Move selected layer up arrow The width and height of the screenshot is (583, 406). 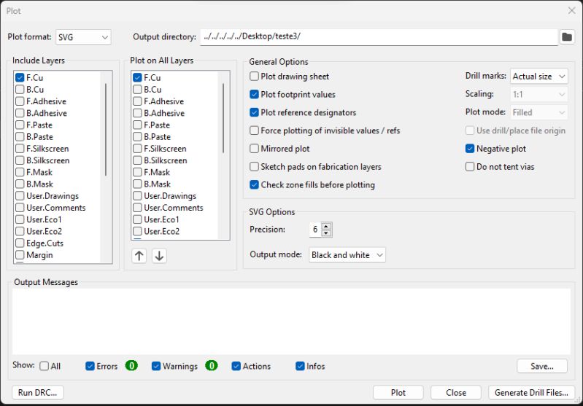139,256
